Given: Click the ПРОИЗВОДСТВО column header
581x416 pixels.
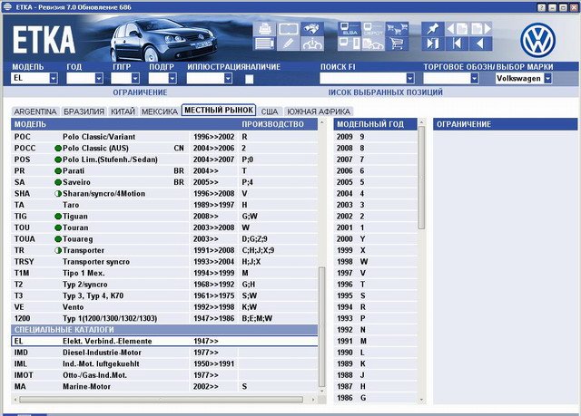Looking at the screenshot, I should click(272, 124).
